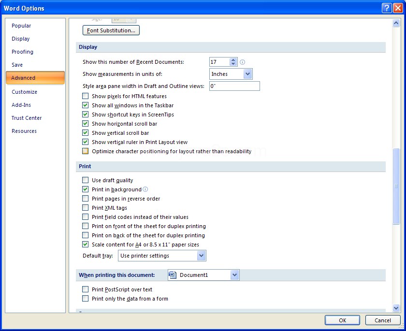
Task: Check Print XML tags option
Action: [x=85, y=208]
